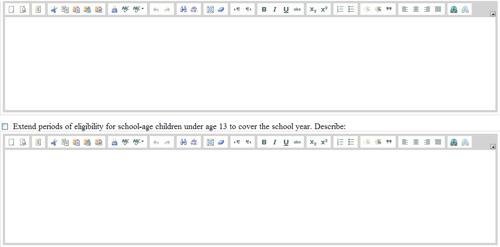The width and height of the screenshot is (500, 247).
Task: Collapse the top editor toolbar
Action: (493, 14)
